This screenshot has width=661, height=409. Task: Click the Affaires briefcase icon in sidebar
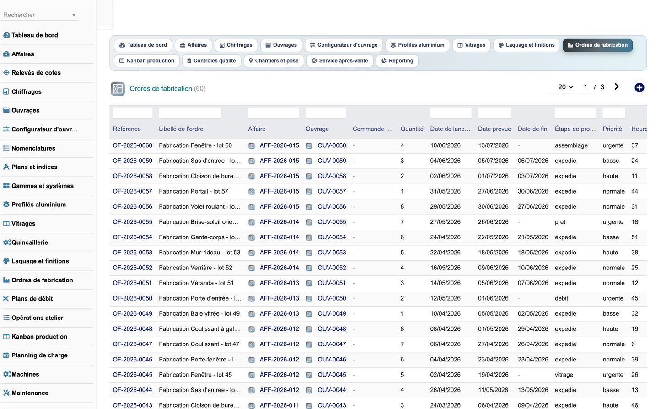(x=6, y=54)
